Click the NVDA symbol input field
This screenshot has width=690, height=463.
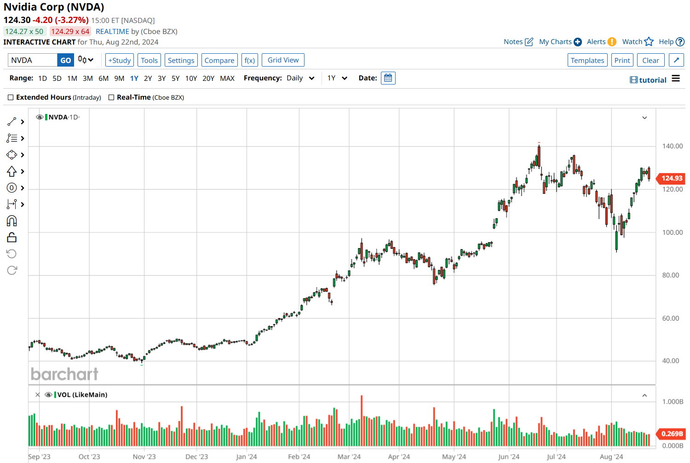32,60
